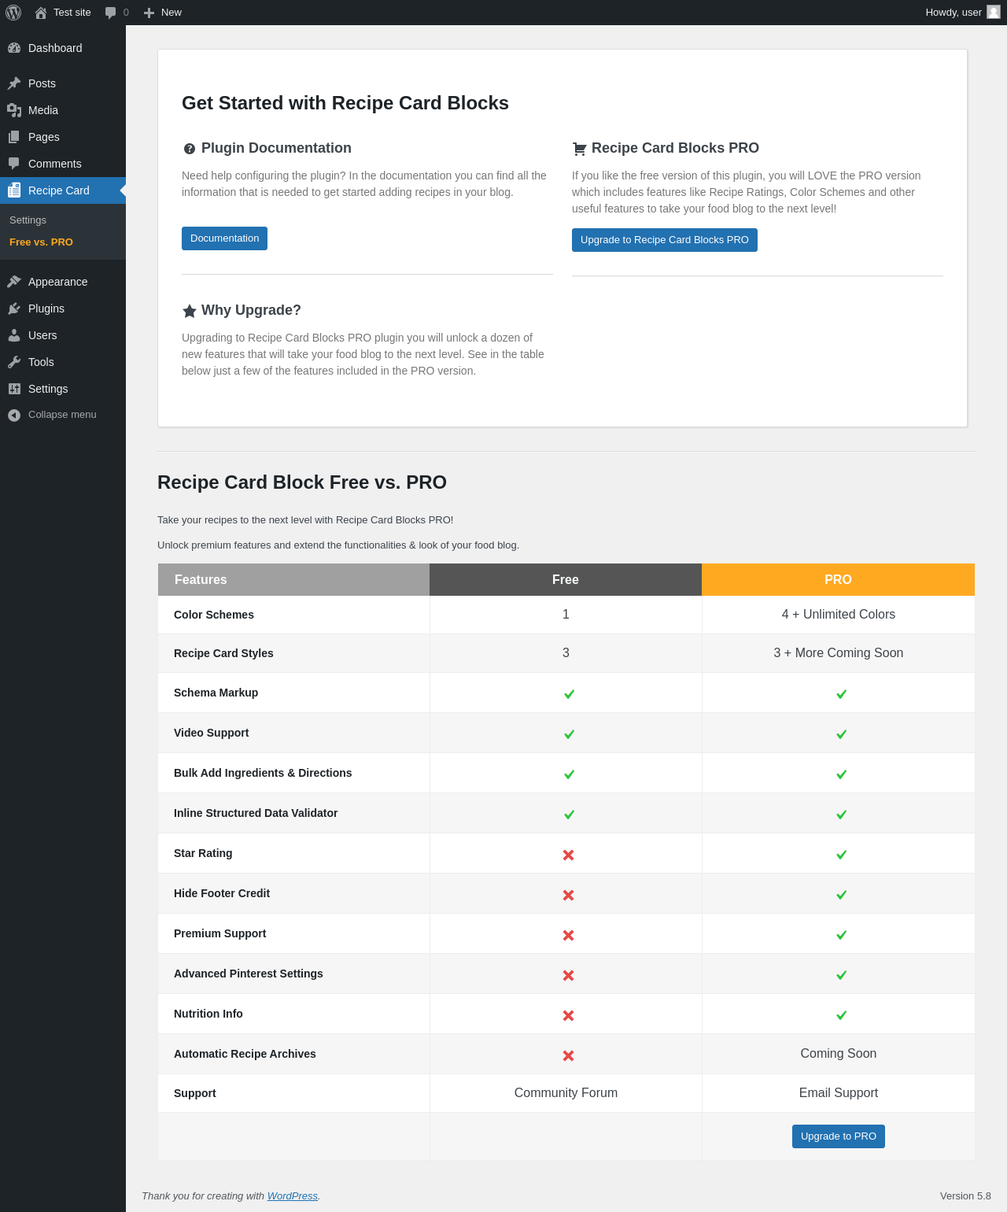Click the Collapse menu label

point(62,415)
